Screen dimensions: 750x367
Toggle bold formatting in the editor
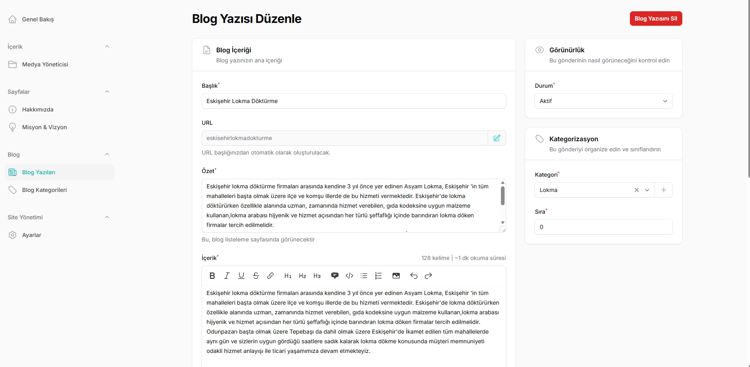click(x=212, y=276)
